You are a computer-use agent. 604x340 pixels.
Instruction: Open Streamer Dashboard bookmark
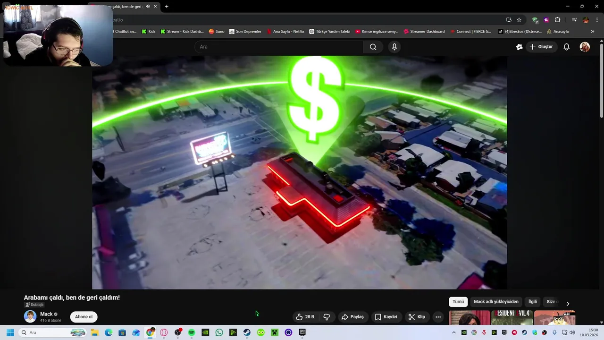coord(424,31)
